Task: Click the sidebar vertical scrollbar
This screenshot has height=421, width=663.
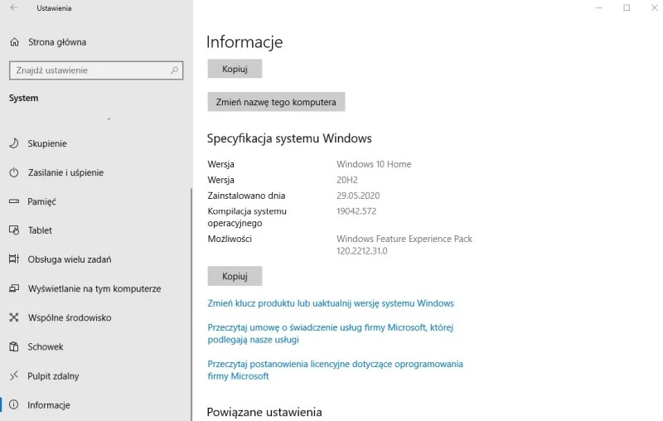Action: [191, 304]
